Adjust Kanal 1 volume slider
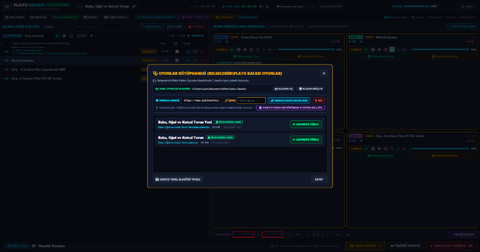This screenshot has height=252, width=480. tap(306, 50)
